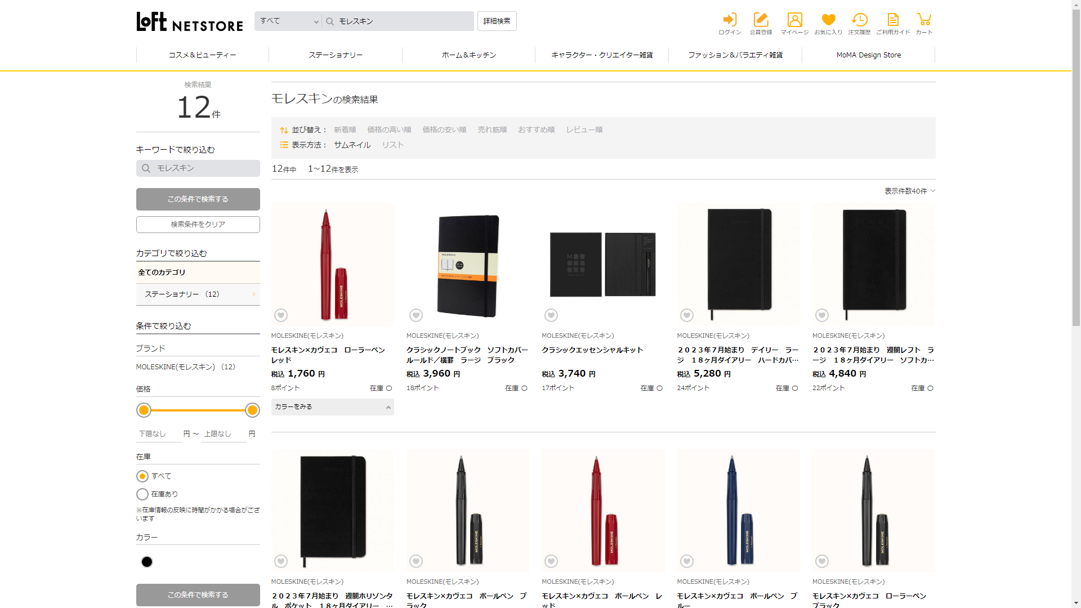The height and width of the screenshot is (608, 1081).
Task: Select the 在庫あり stock radio button
Action: click(x=142, y=494)
